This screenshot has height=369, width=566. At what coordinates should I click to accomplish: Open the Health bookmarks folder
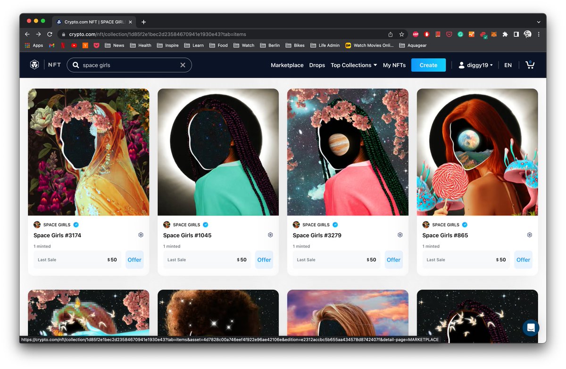(141, 45)
